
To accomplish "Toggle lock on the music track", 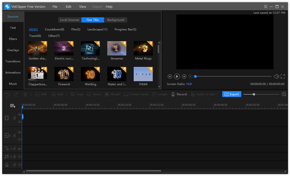I will 14,157.
